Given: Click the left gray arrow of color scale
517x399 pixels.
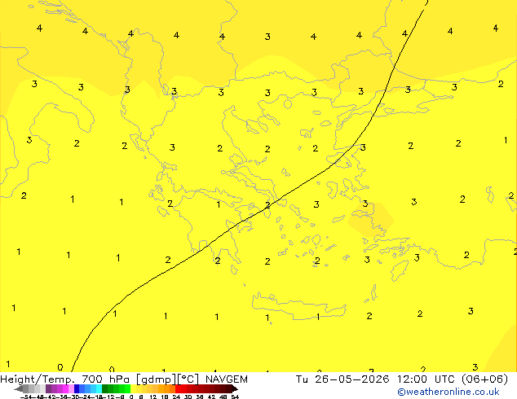Looking at the screenshot, I should pos(18,389).
